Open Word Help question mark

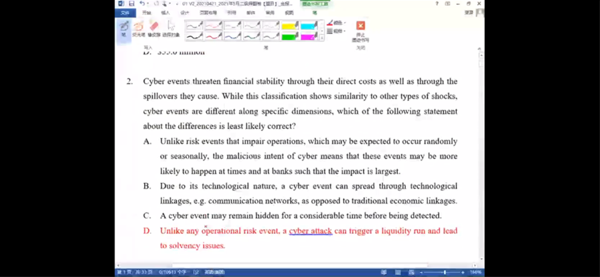coord(437,3)
